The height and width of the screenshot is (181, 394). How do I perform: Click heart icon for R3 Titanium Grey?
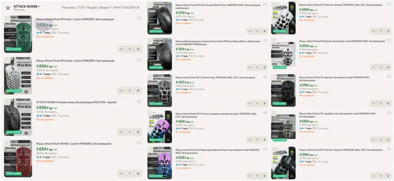tap(265, 77)
